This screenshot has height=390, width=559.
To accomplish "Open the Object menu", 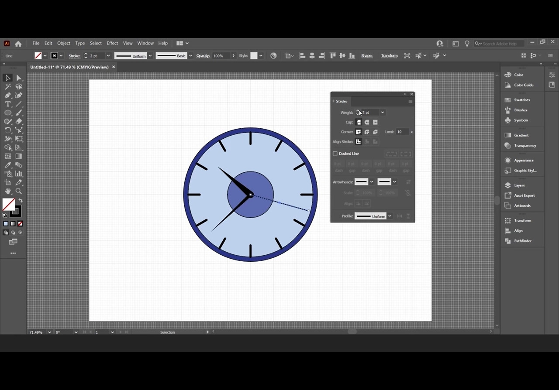I will 64,43.
